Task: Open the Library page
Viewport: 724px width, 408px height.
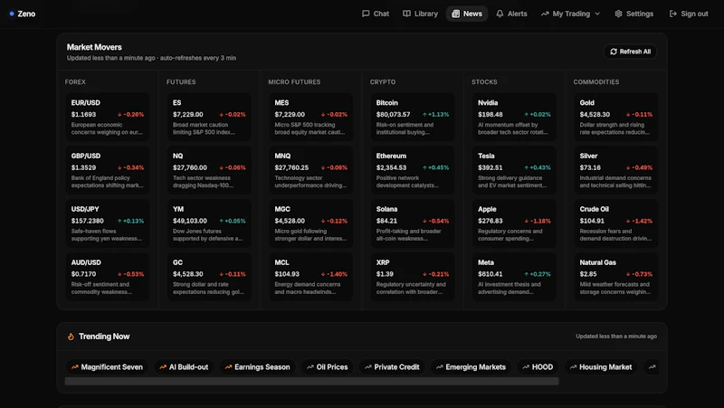Action: pos(420,14)
